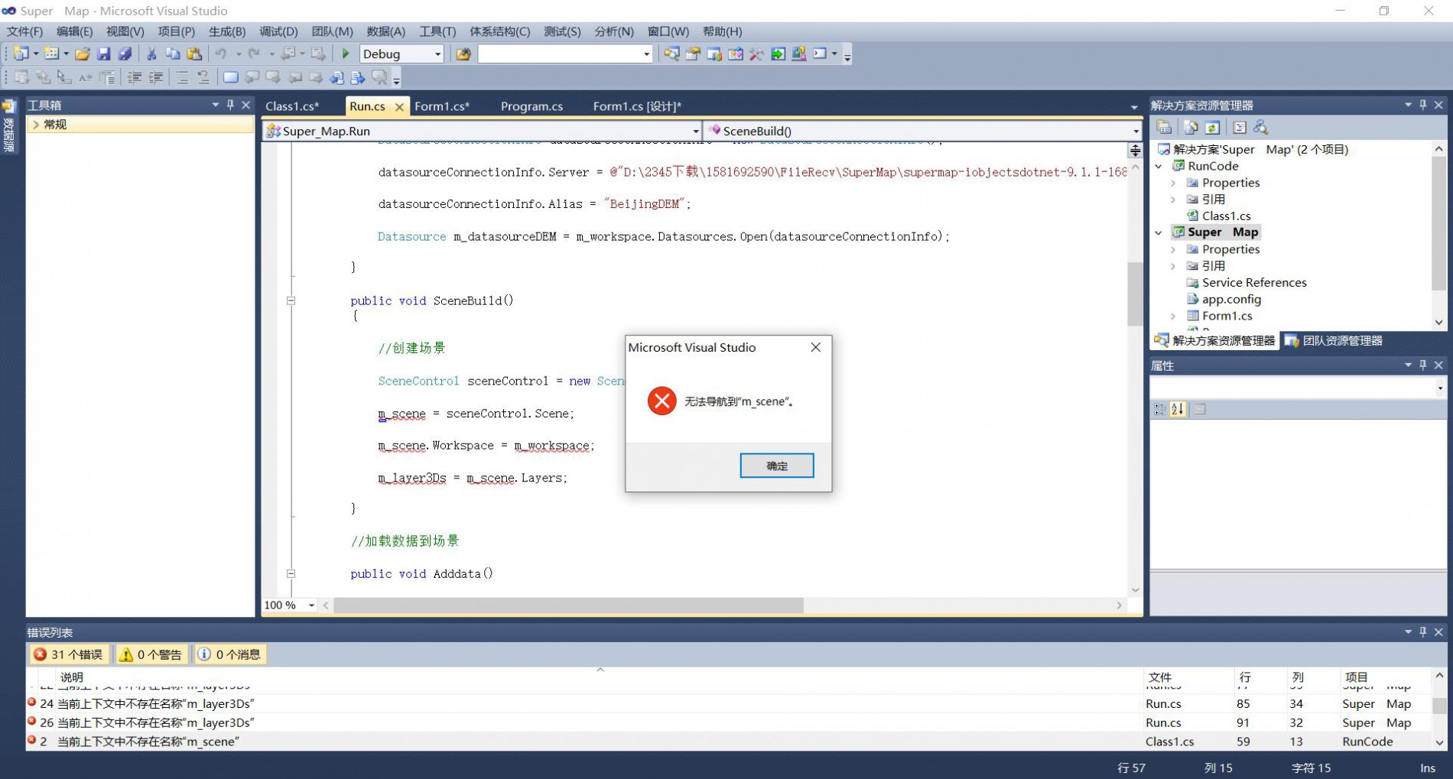Click the Undo arrow icon
This screenshot has width=1453, height=779.
(221, 54)
